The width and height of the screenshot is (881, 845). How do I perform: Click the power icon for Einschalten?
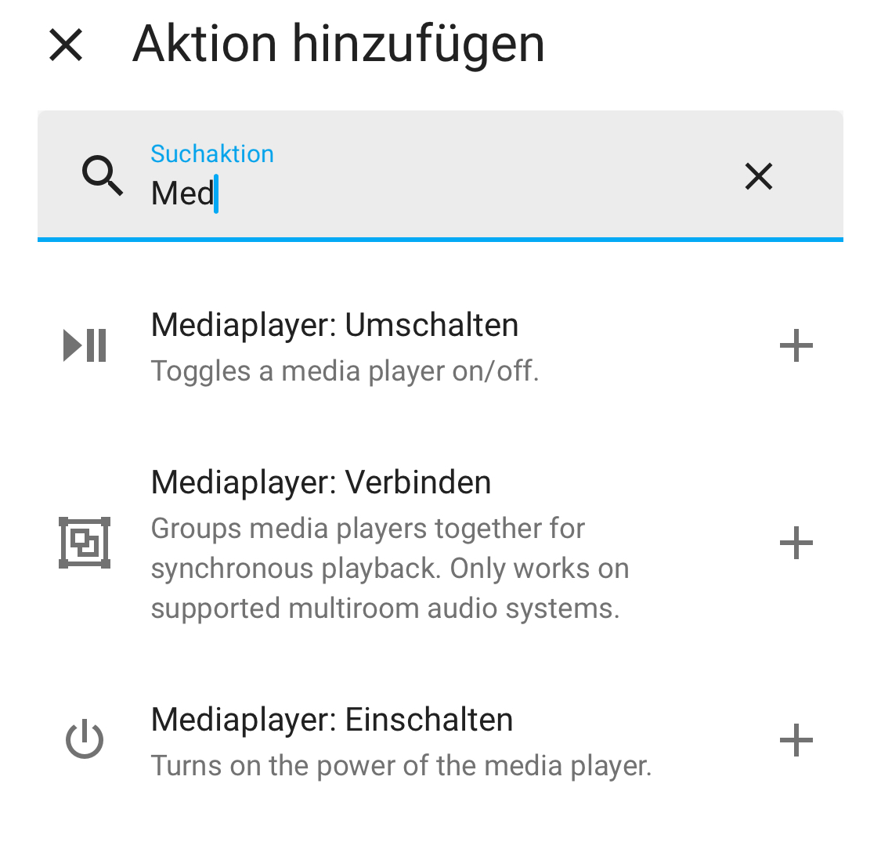tap(85, 740)
